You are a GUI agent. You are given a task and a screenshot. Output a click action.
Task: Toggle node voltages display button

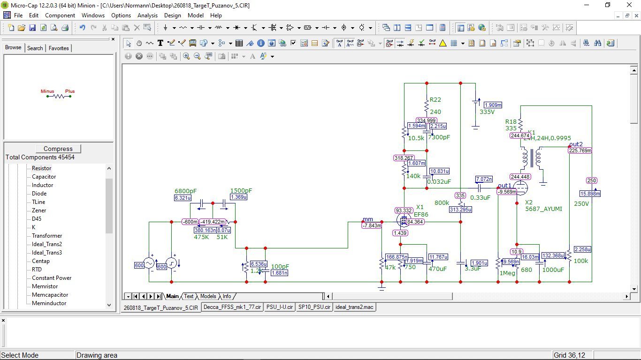point(389,43)
